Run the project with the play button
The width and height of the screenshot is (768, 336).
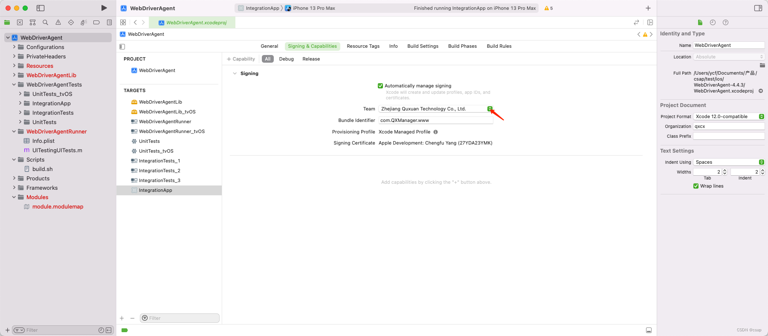click(x=104, y=8)
